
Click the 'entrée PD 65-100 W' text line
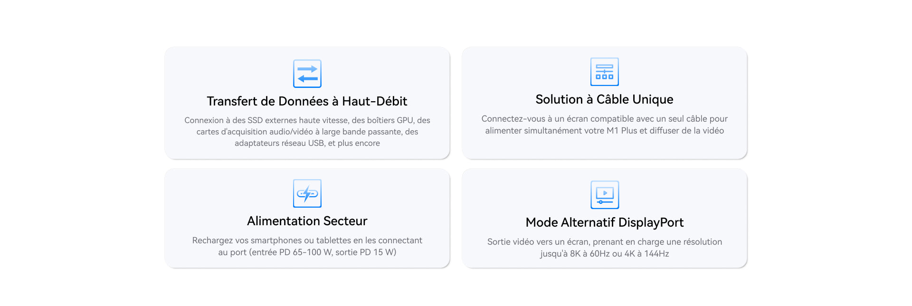pyautogui.click(x=307, y=252)
